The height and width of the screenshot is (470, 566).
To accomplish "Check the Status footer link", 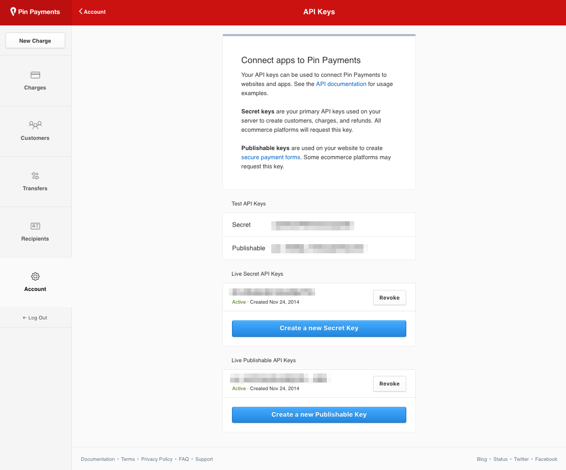I will pyautogui.click(x=500, y=459).
